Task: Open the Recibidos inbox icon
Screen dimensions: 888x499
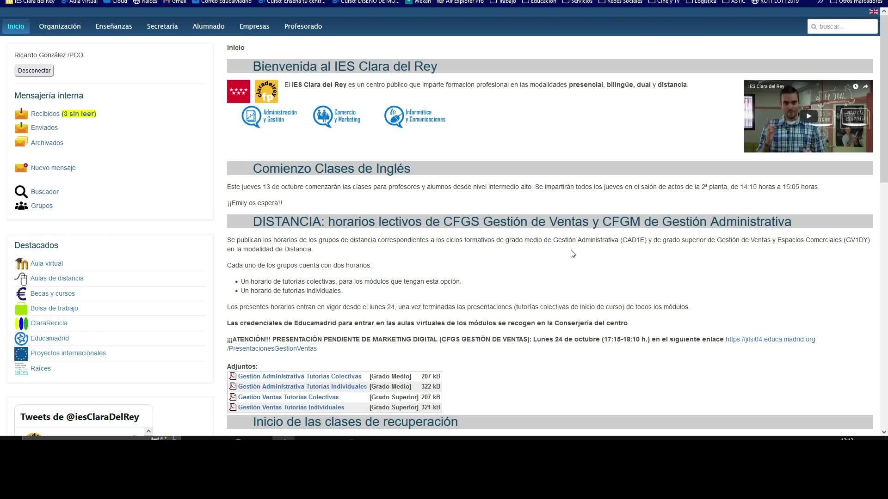Action: pyautogui.click(x=21, y=114)
